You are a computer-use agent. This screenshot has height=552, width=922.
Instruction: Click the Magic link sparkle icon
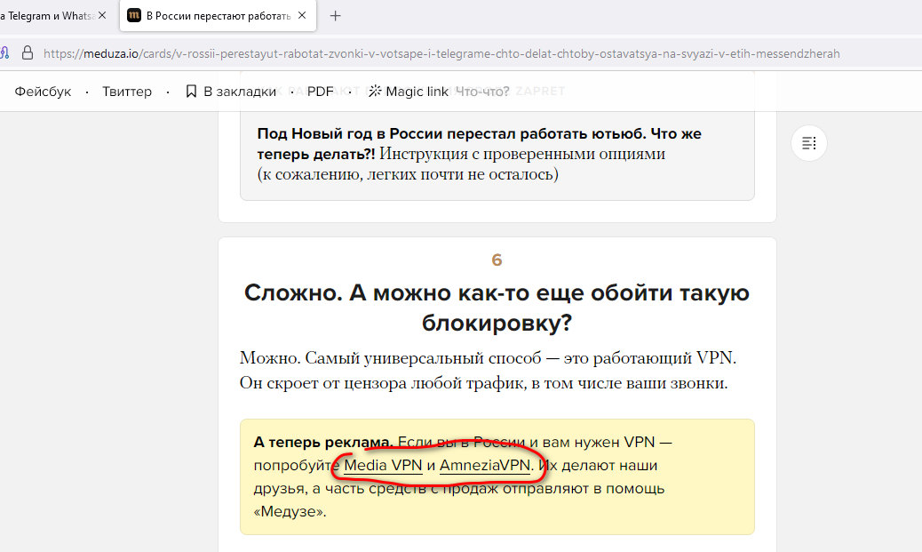coord(375,92)
